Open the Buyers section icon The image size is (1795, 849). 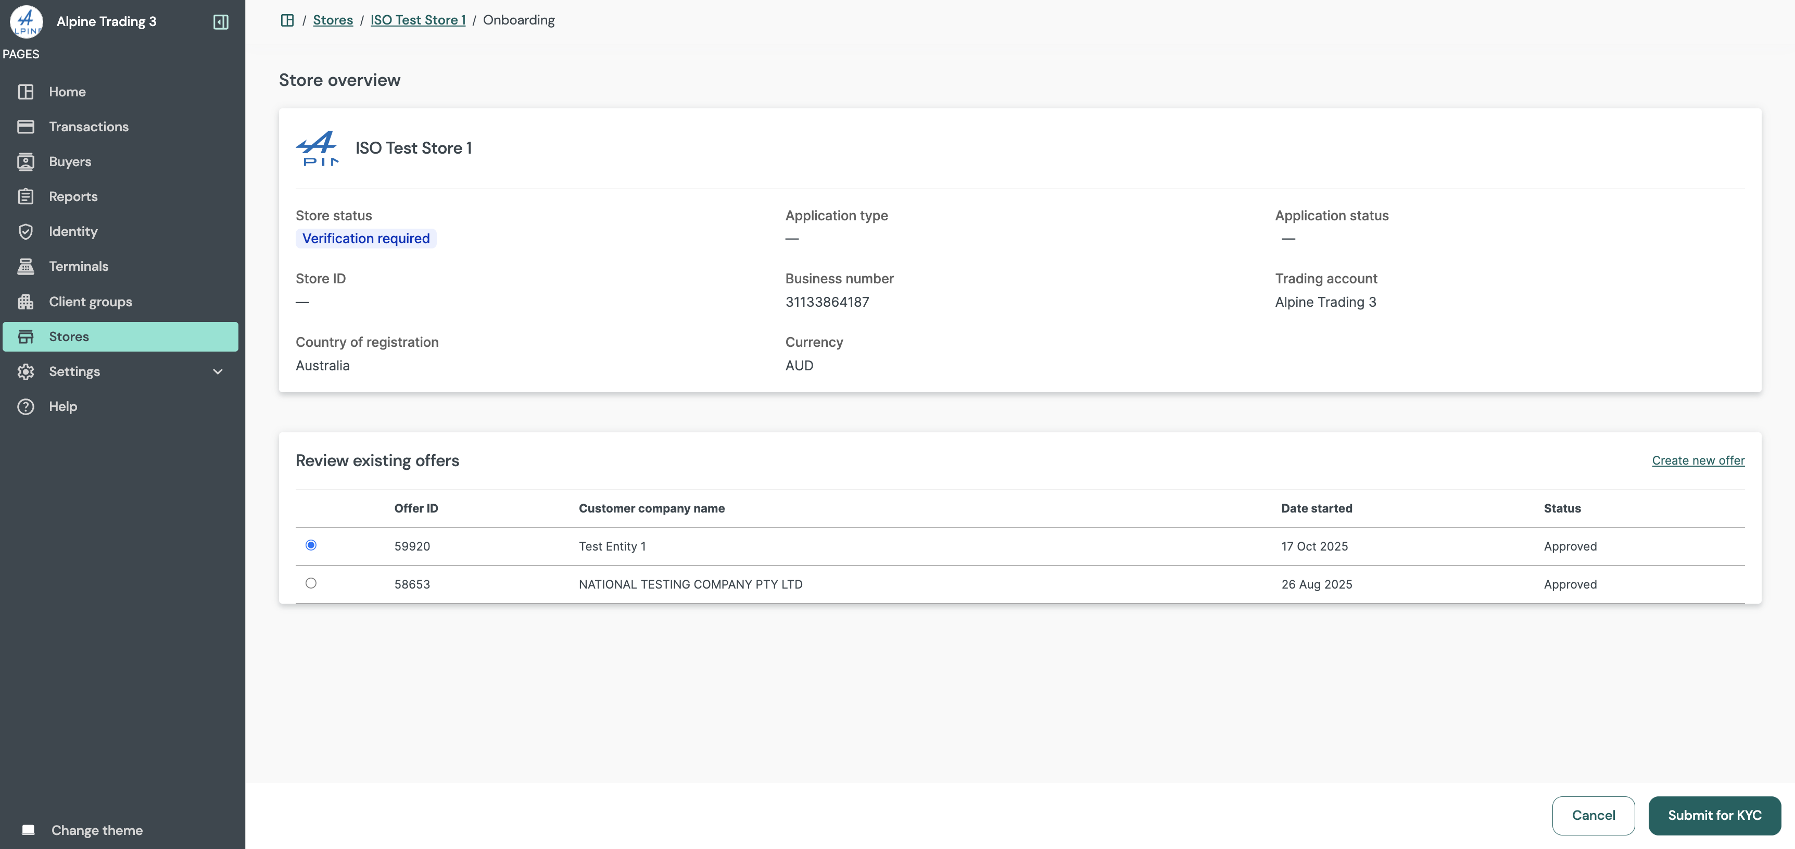(26, 161)
